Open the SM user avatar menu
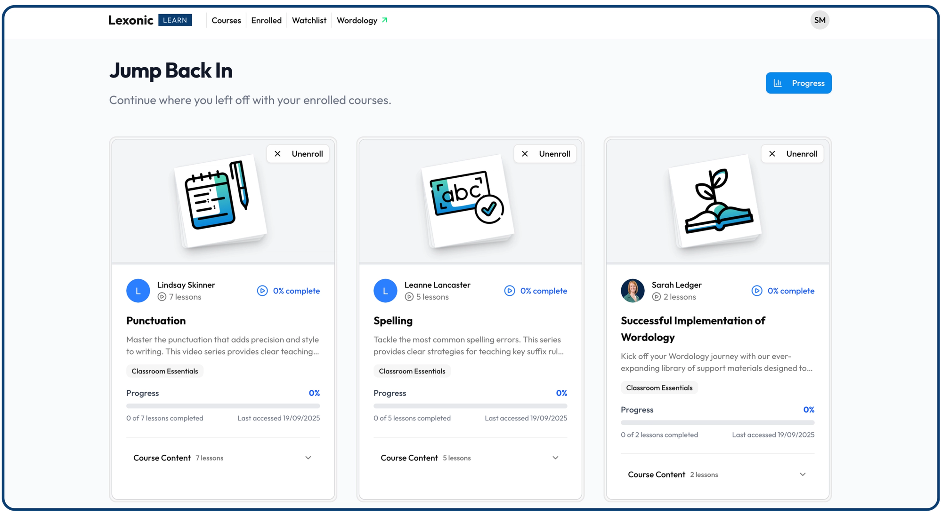 tap(820, 20)
